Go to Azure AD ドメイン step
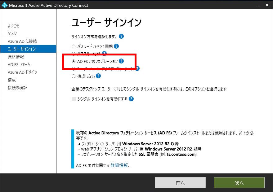The height and width of the screenshot is (192, 273). 22,72
